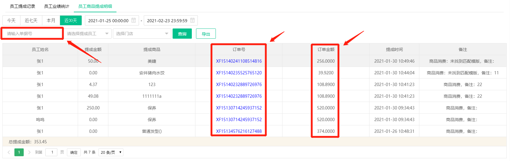Click the 导出 export button
Image resolution: width=510 pixels, height=161 pixels.
[x=206, y=34]
